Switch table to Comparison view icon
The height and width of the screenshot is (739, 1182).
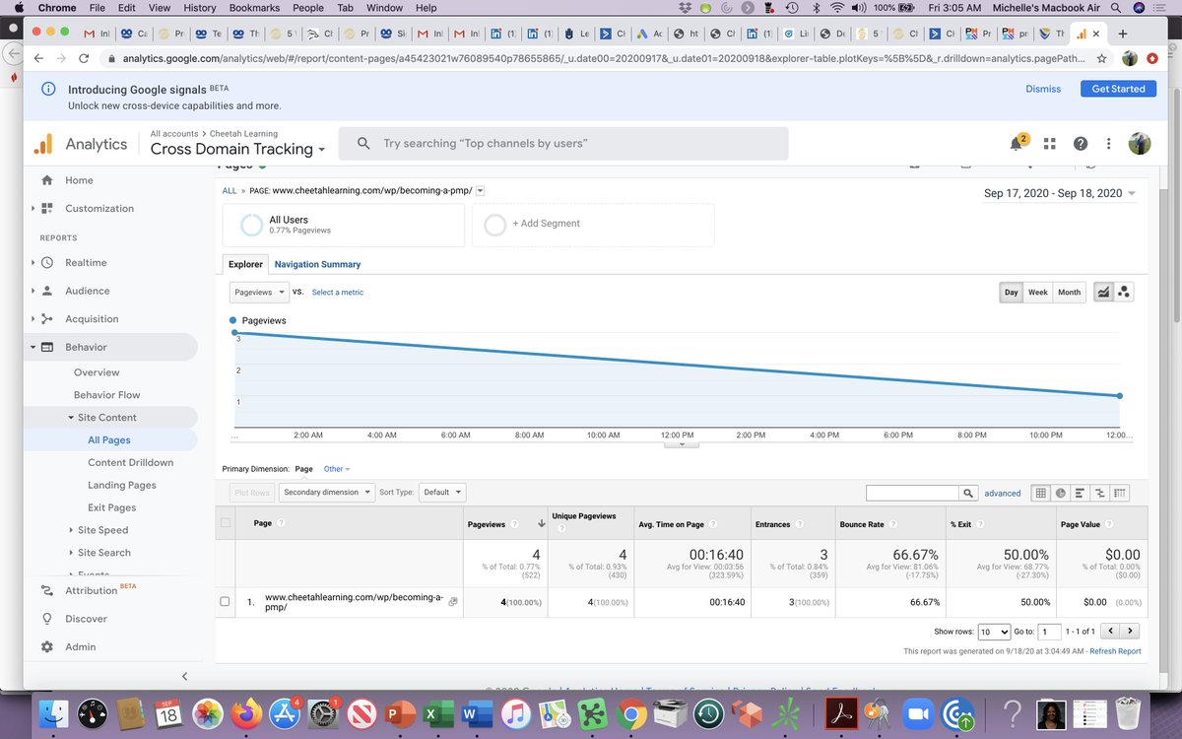coord(1100,493)
